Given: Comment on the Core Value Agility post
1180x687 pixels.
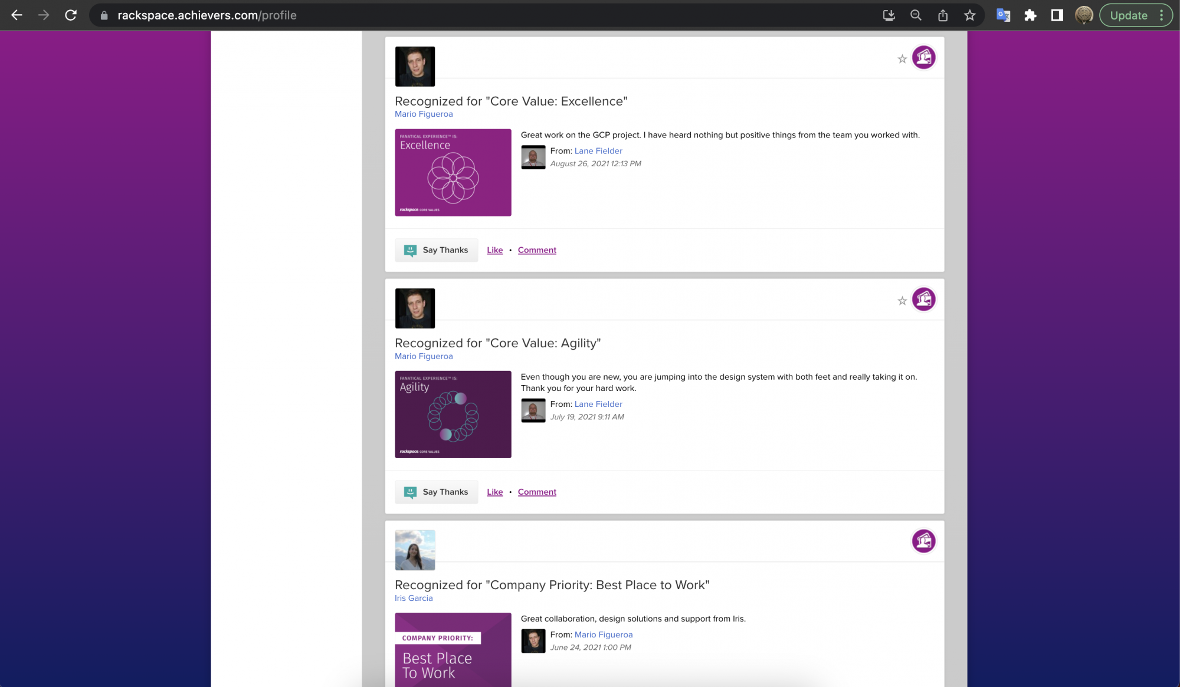Looking at the screenshot, I should [537, 492].
